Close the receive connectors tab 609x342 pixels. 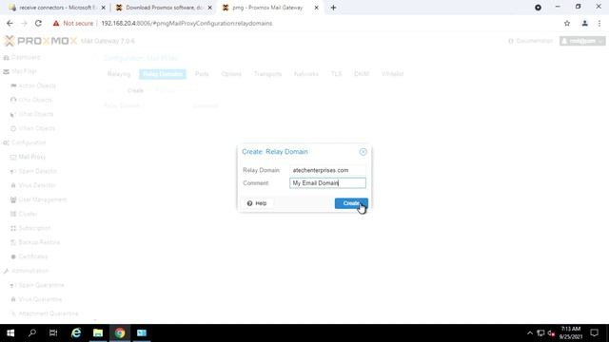(104, 8)
